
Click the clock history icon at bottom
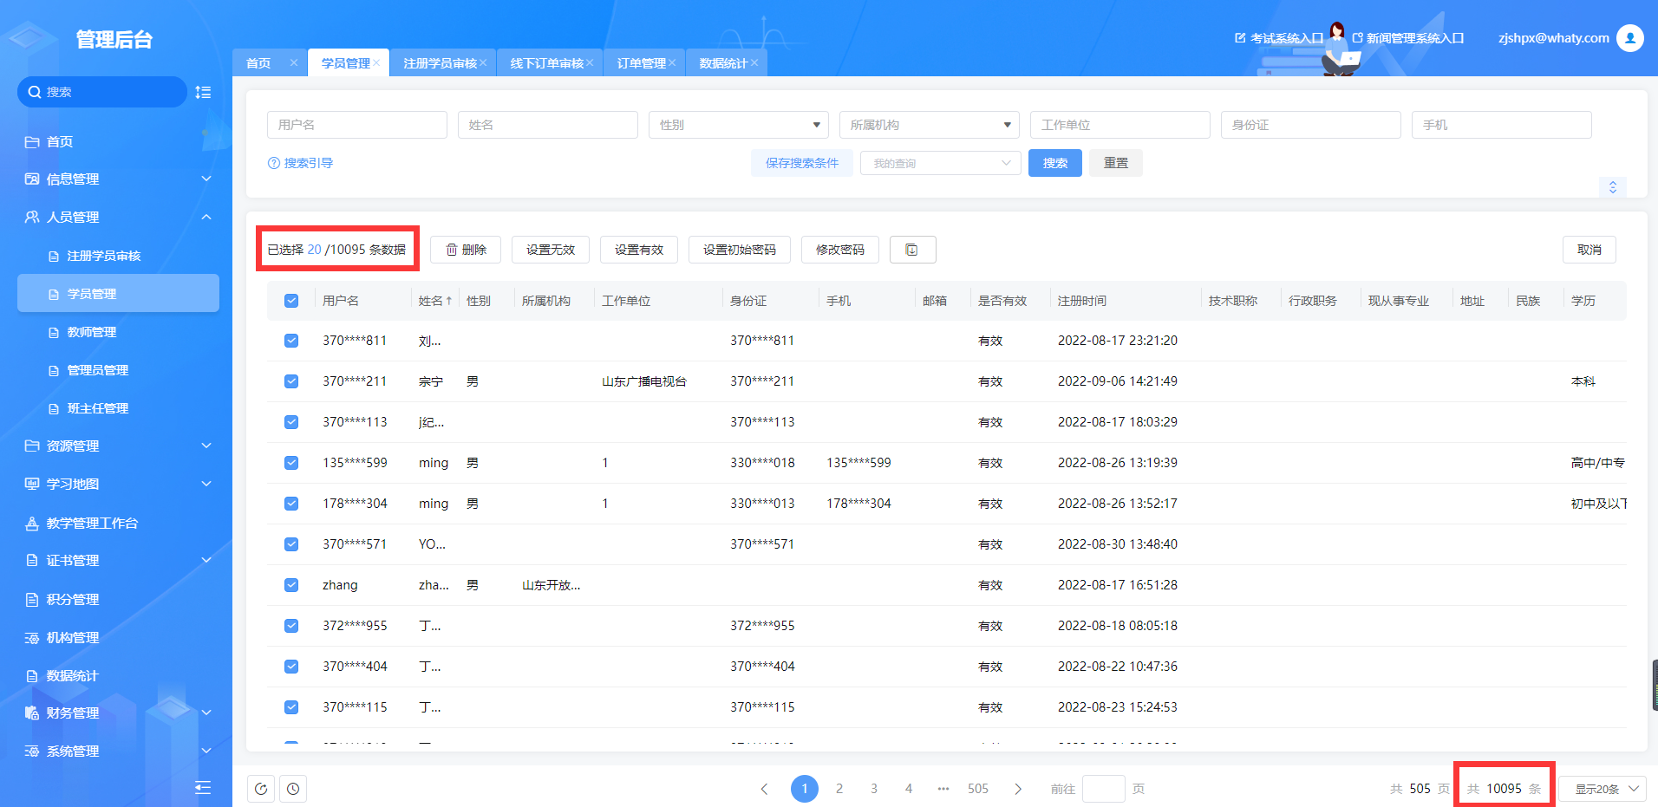[293, 789]
